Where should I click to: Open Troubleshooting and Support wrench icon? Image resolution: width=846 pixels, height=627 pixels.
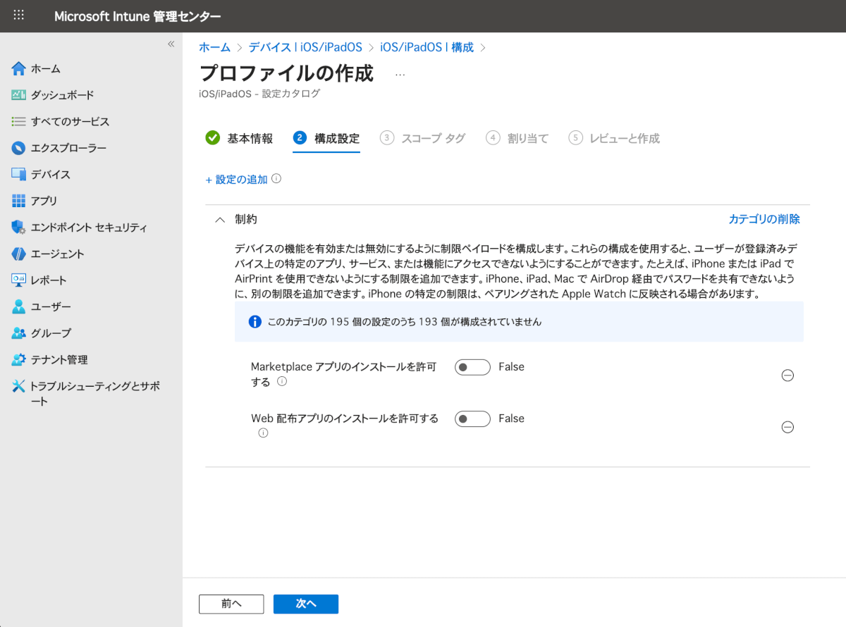[x=19, y=386]
